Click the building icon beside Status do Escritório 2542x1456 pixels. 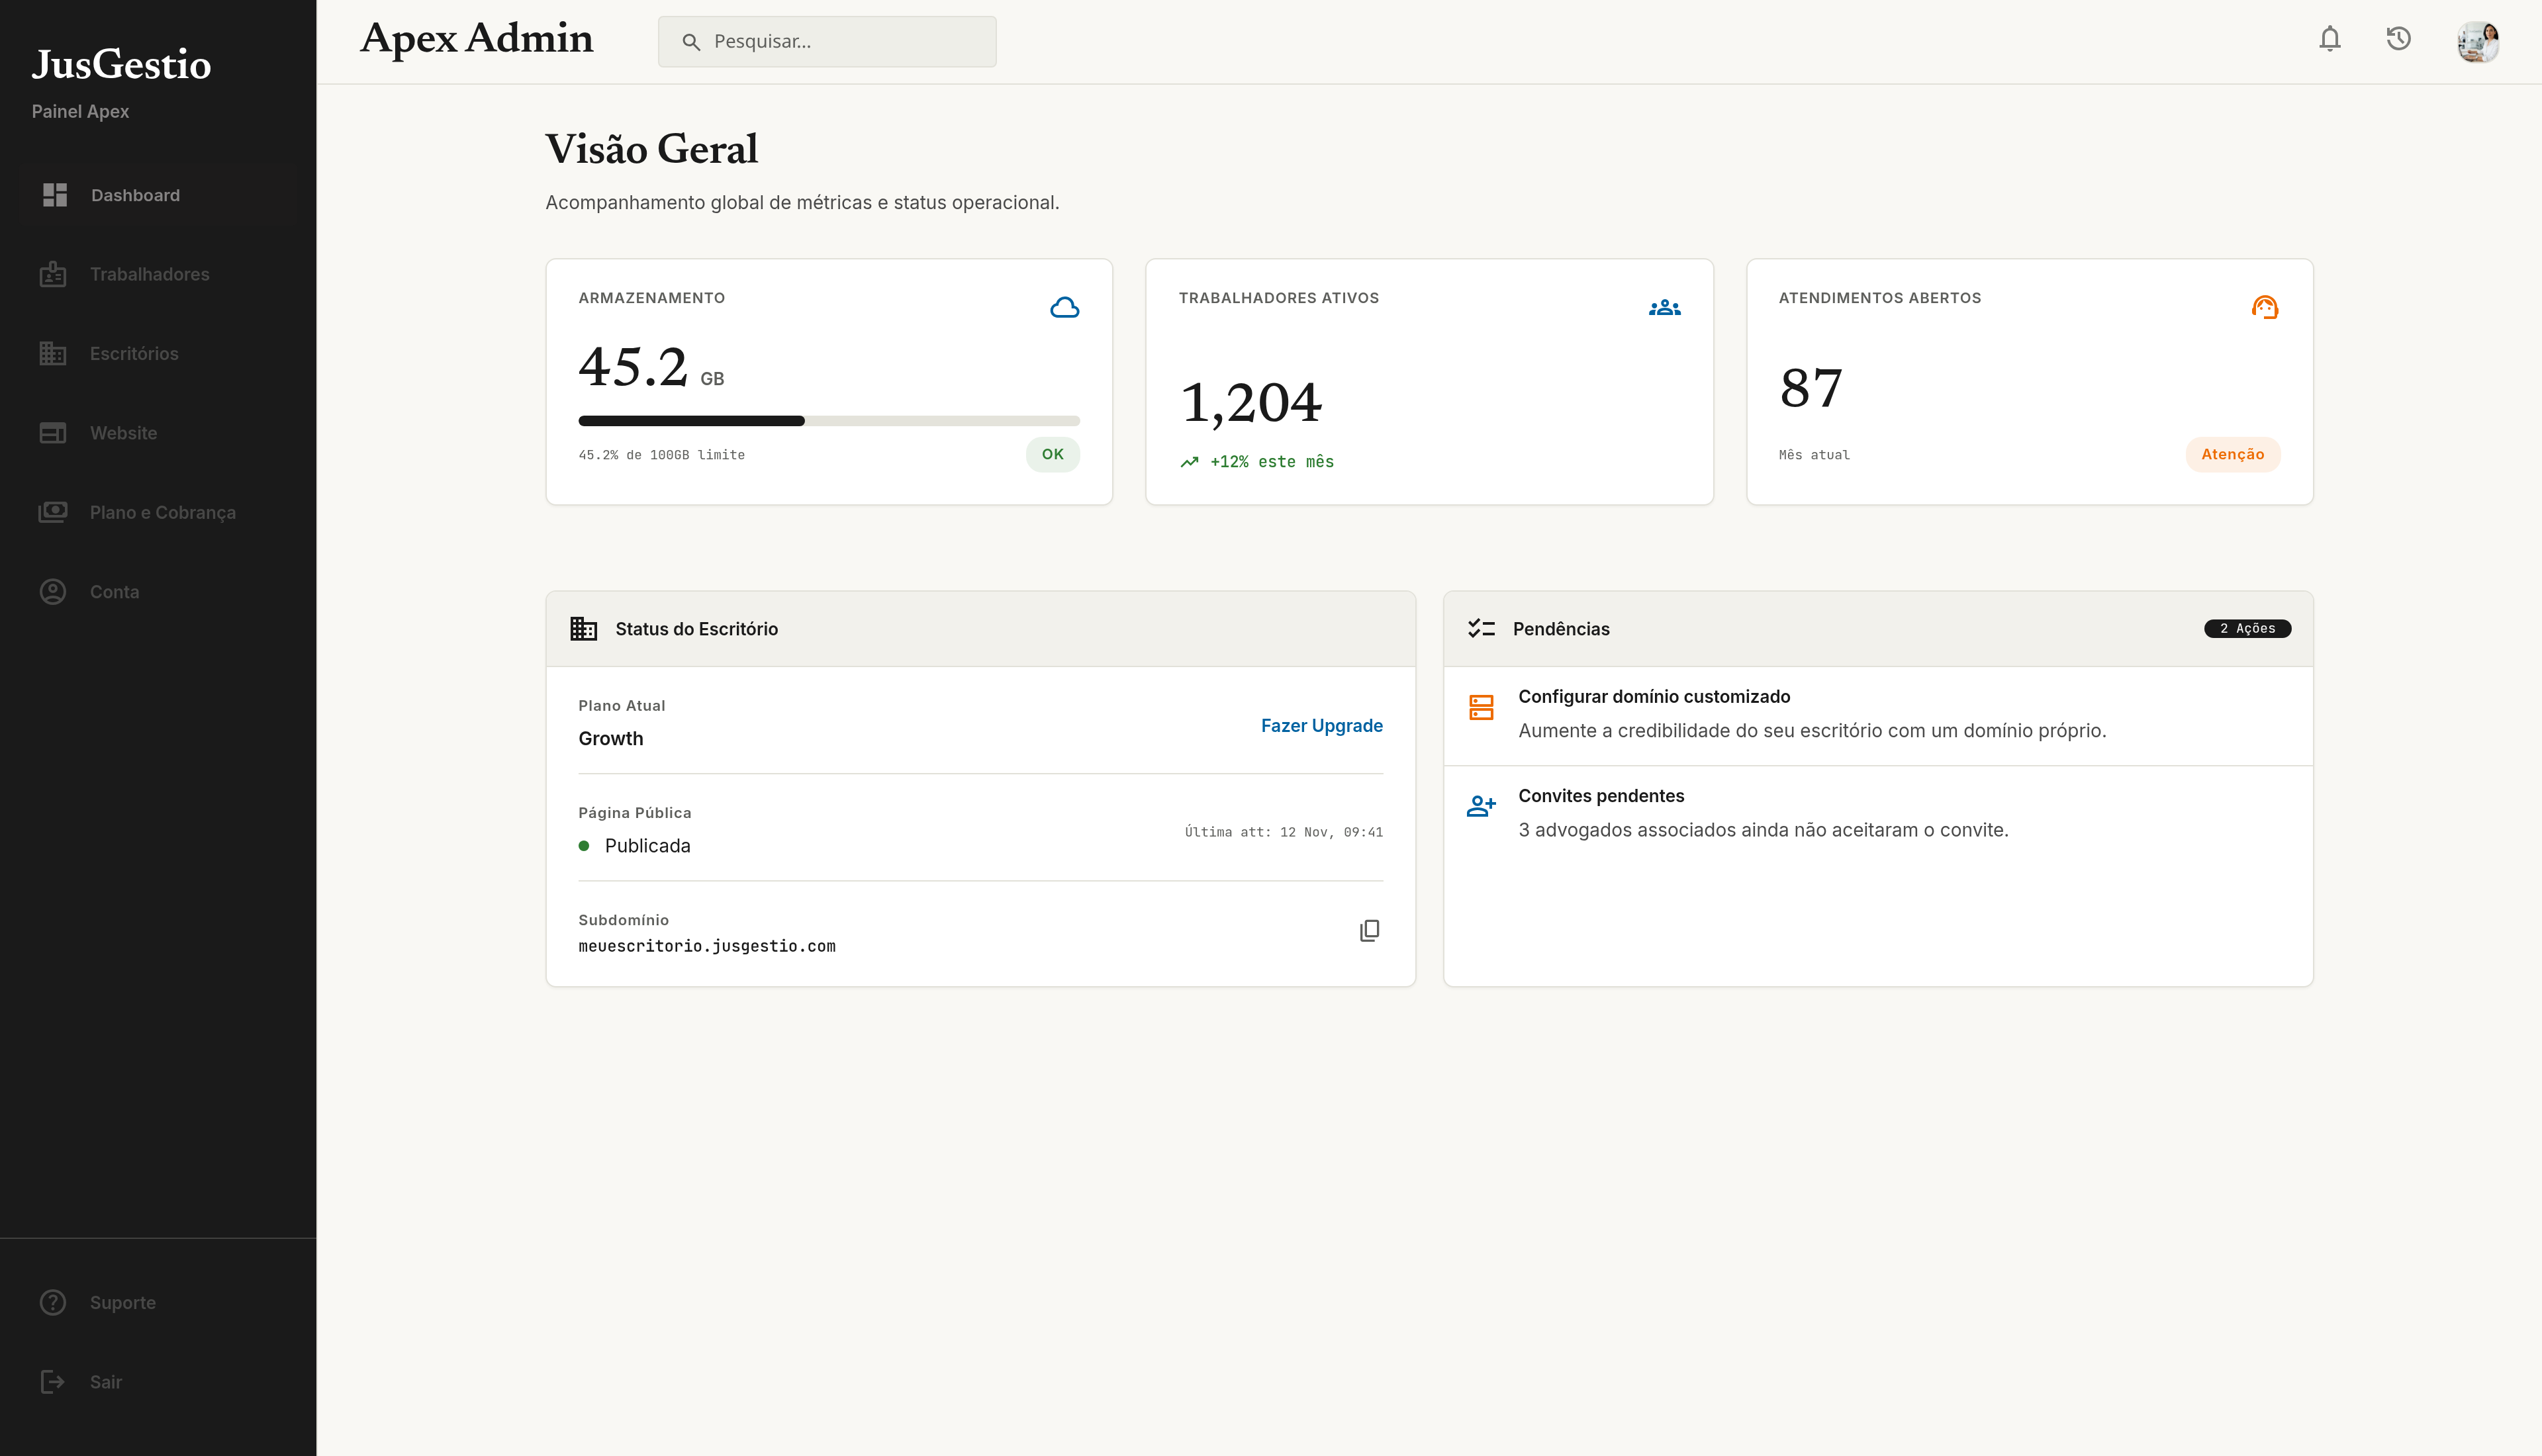[x=583, y=629]
